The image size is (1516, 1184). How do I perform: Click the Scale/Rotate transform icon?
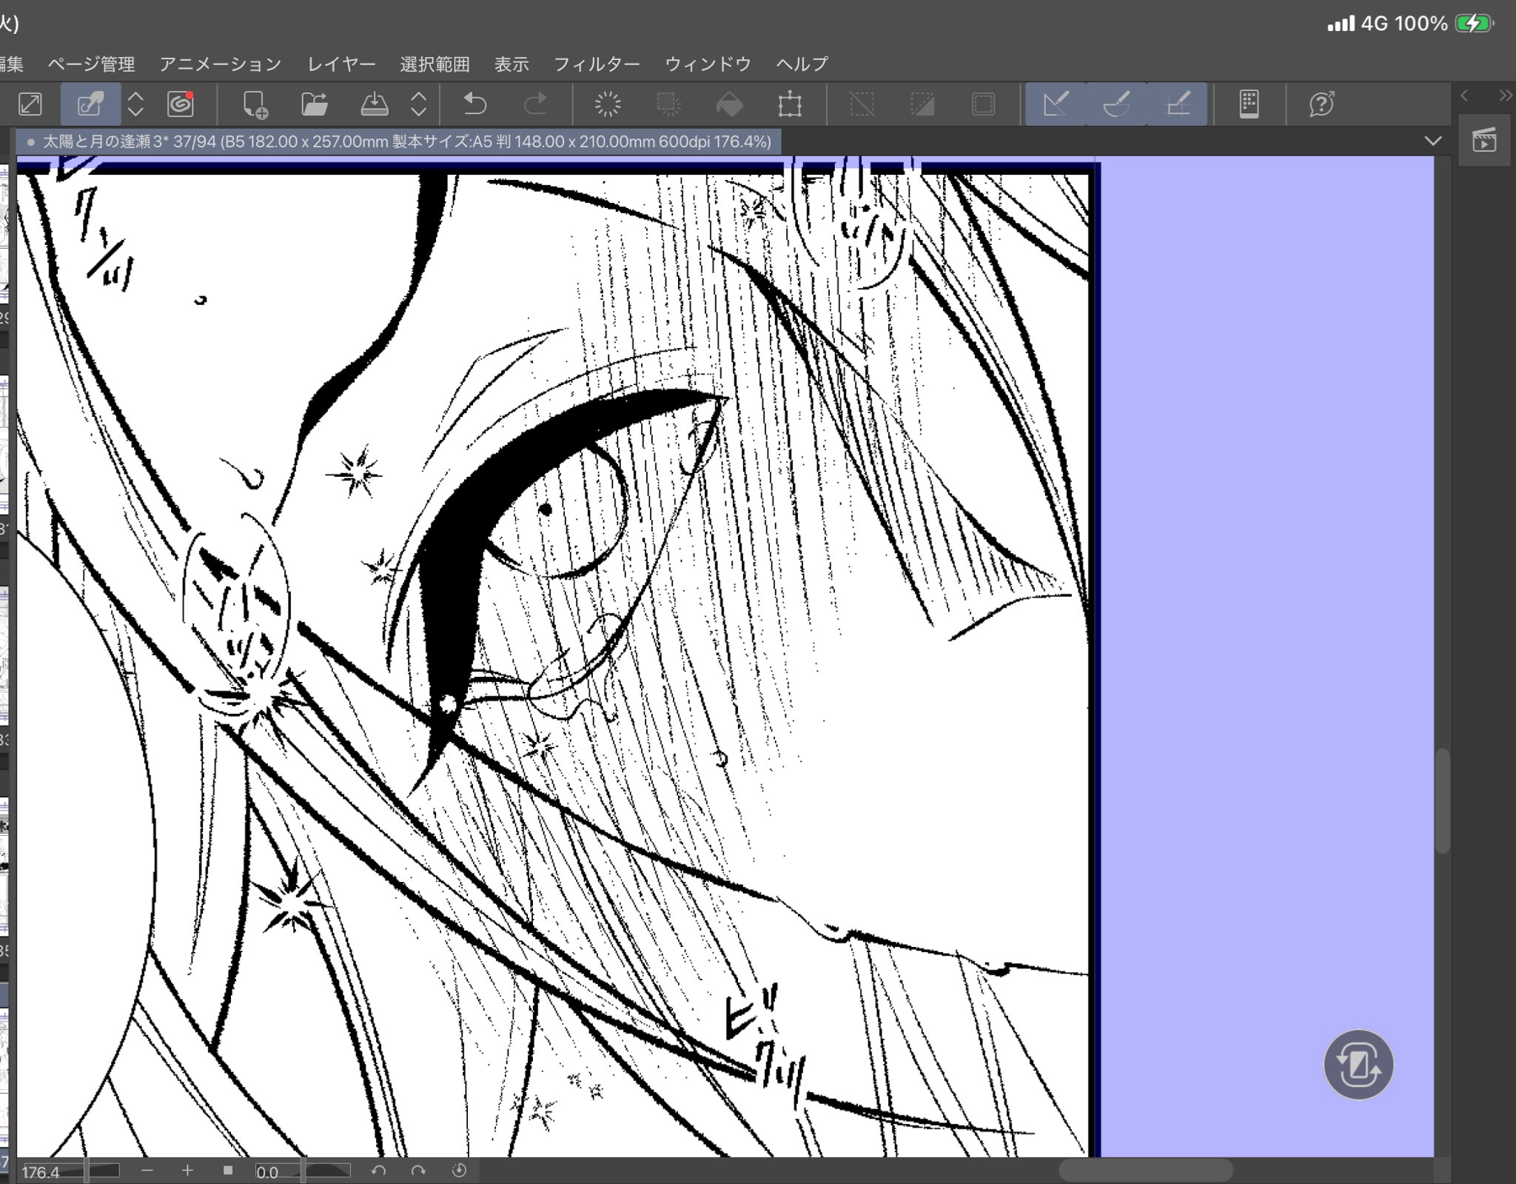(790, 104)
